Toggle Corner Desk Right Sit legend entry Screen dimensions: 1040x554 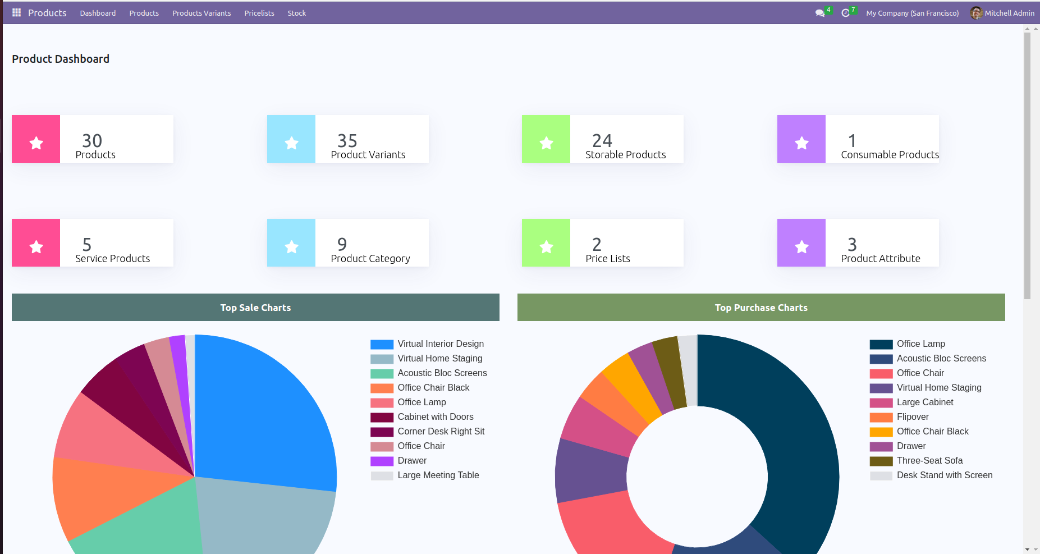[x=428, y=432]
